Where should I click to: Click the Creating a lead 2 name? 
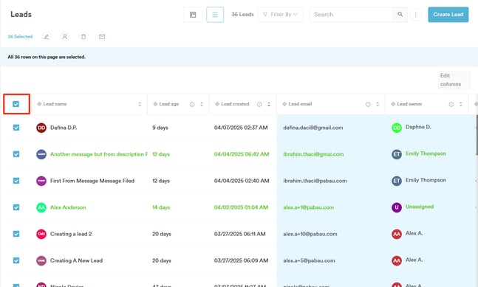[x=71, y=234]
